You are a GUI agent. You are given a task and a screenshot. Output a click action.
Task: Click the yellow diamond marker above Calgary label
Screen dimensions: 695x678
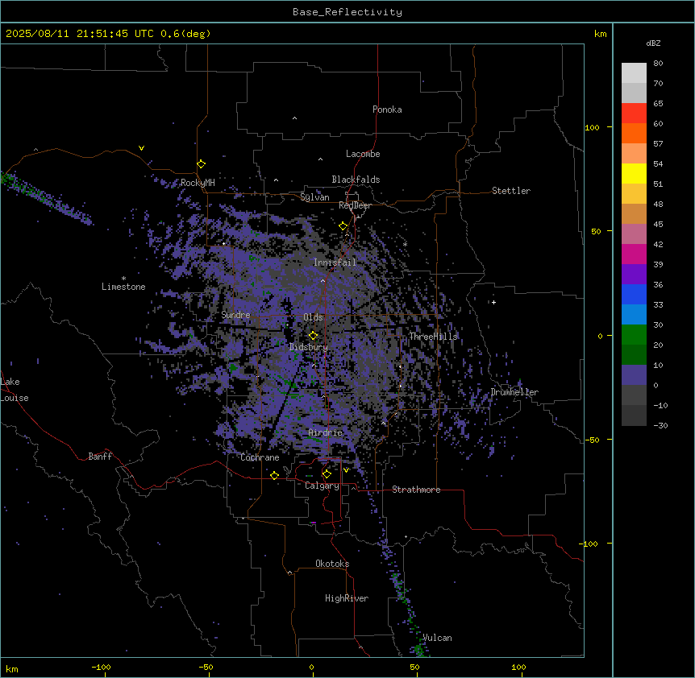pos(327,474)
